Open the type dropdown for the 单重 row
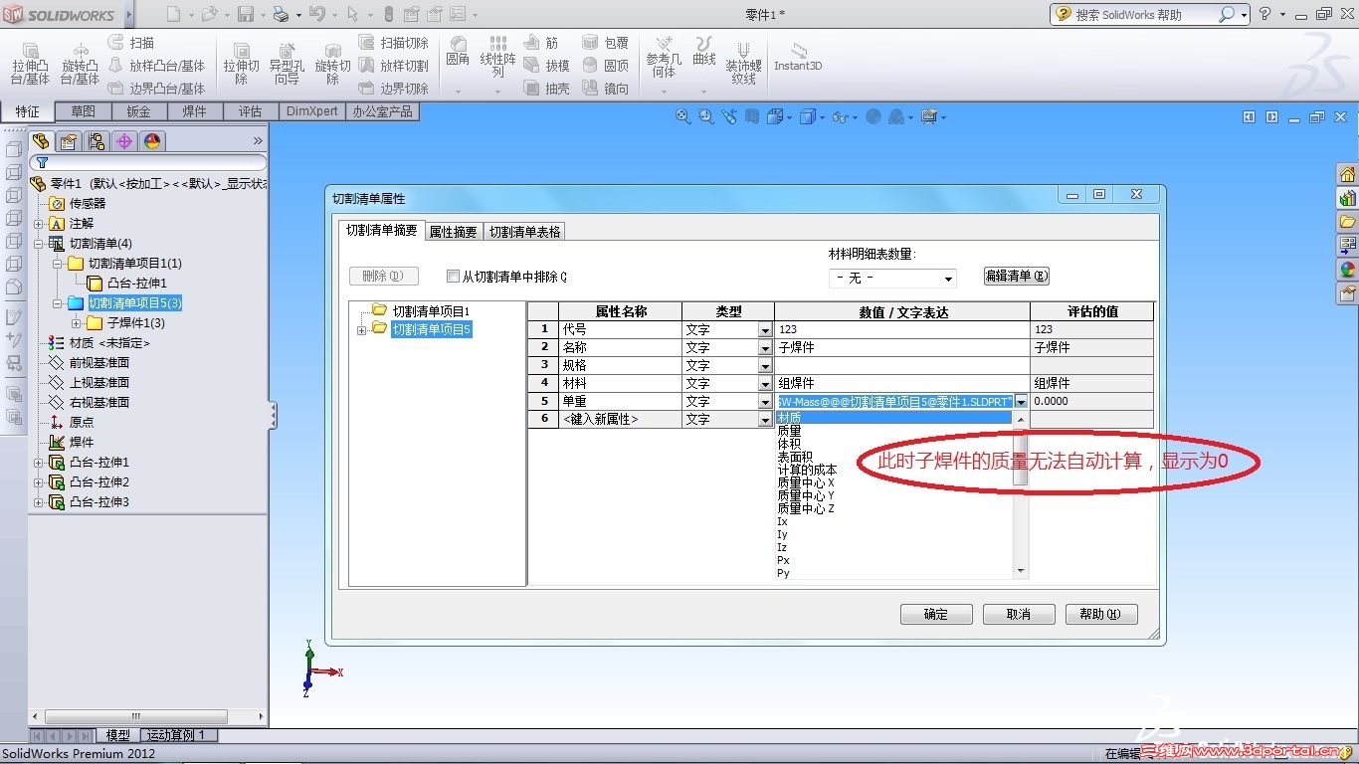The width and height of the screenshot is (1359, 764). click(x=765, y=402)
